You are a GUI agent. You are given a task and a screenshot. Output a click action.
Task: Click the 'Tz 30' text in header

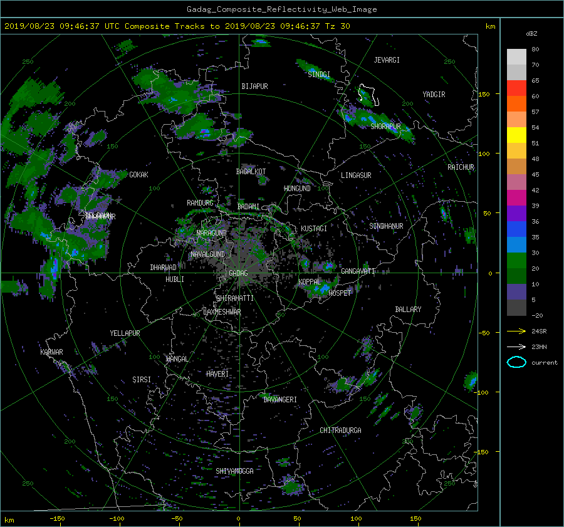tap(337, 26)
